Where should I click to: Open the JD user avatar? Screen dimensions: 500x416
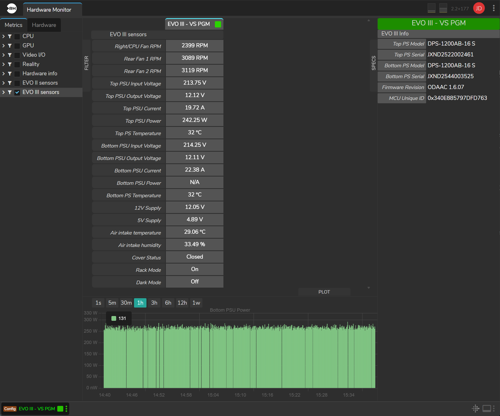point(479,9)
